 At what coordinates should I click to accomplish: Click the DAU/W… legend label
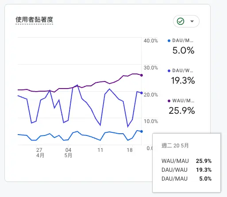point(183,70)
